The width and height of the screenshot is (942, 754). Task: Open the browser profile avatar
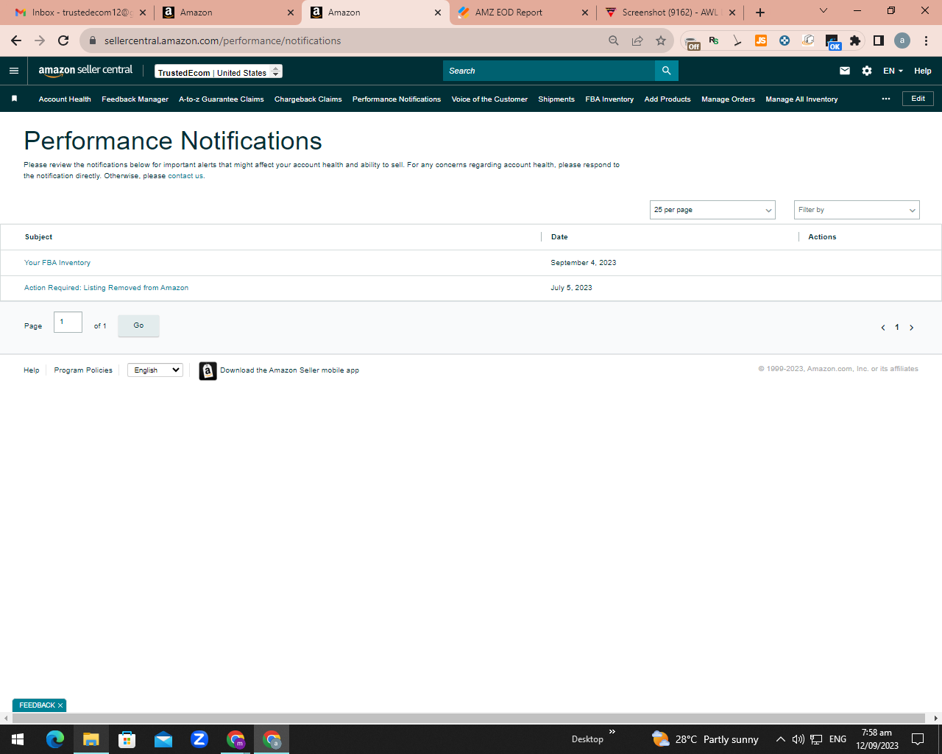coord(902,40)
